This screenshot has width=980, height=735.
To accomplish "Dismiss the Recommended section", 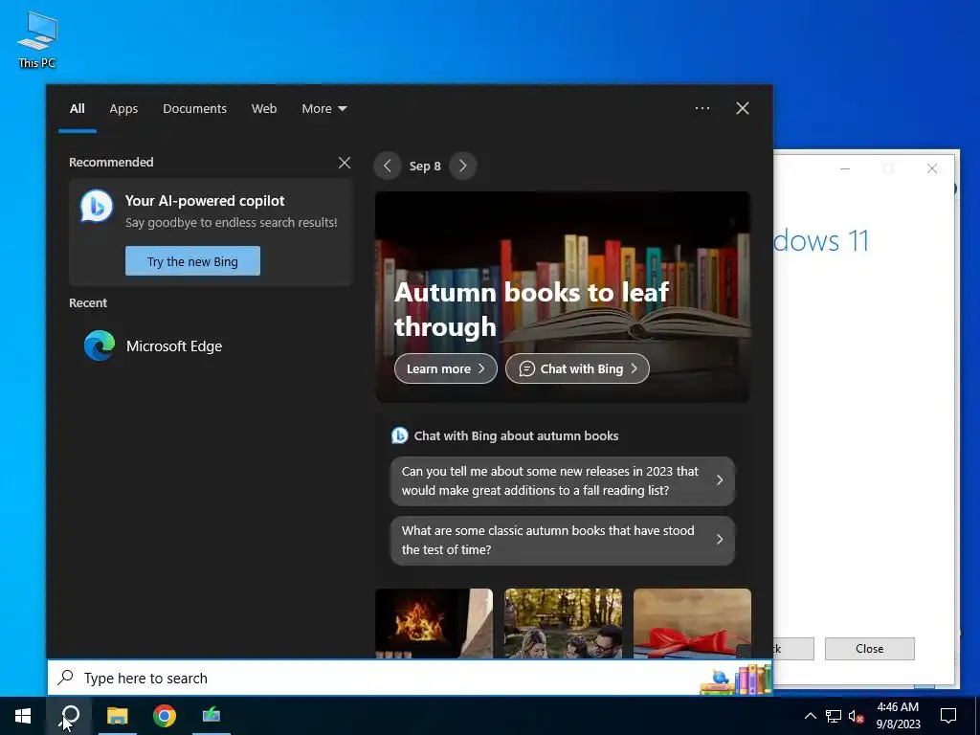I will pos(345,163).
